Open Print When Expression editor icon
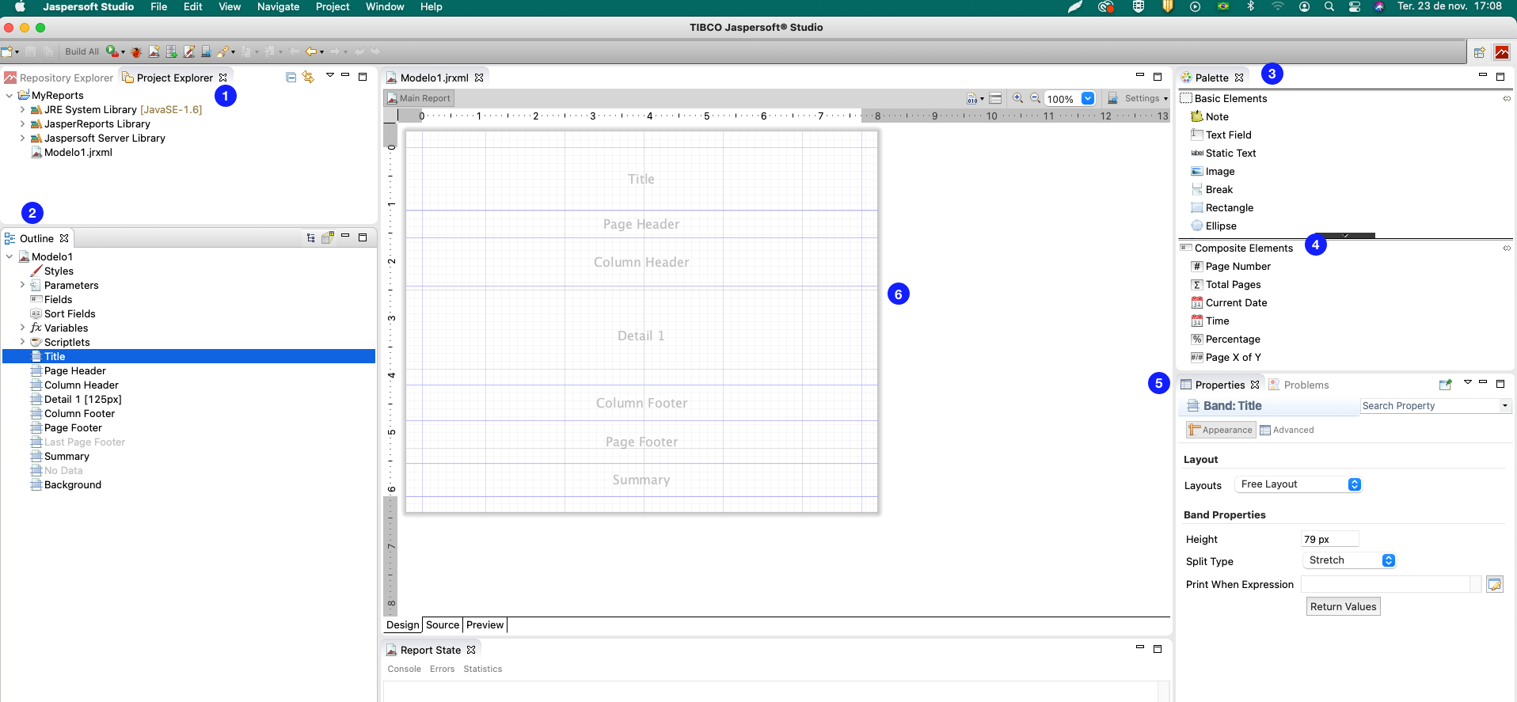The image size is (1517, 702). (1495, 584)
